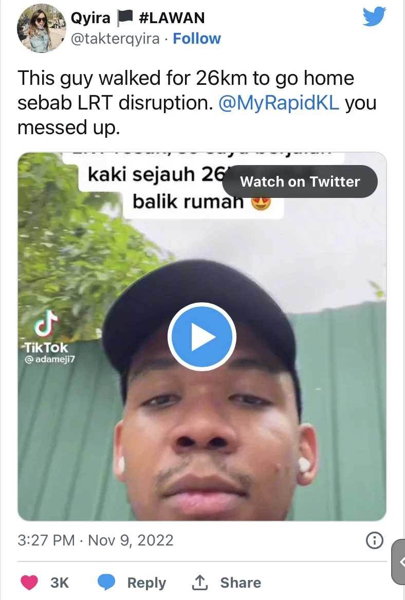This screenshot has height=600, width=405.
Task: Click the tweet text about 26km walk
Action: [x=197, y=102]
